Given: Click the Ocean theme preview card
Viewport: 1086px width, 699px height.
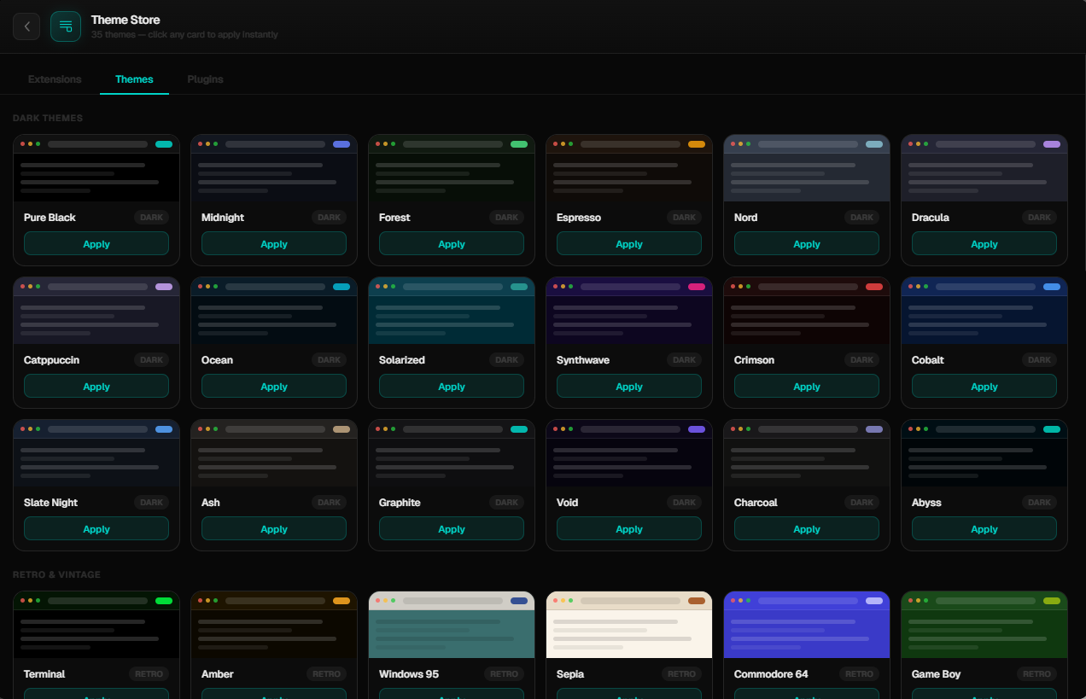Looking at the screenshot, I should 273,311.
